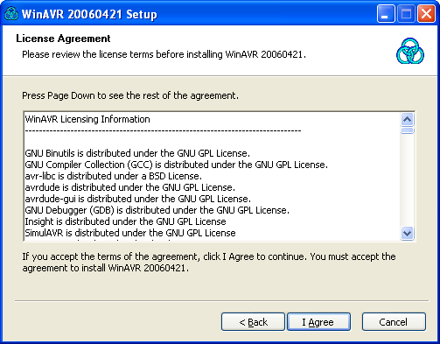Click the WinAVR title bar icon
The width and height of the screenshot is (440, 344).
click(11, 13)
